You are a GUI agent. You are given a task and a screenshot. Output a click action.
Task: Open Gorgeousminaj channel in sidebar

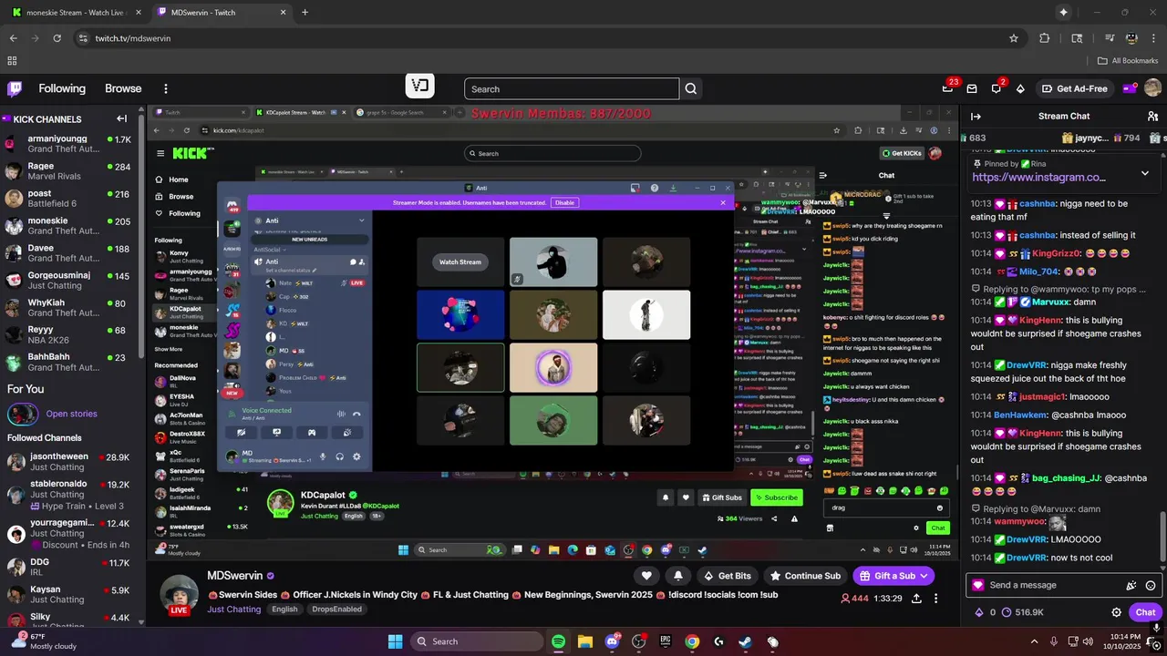point(69,281)
